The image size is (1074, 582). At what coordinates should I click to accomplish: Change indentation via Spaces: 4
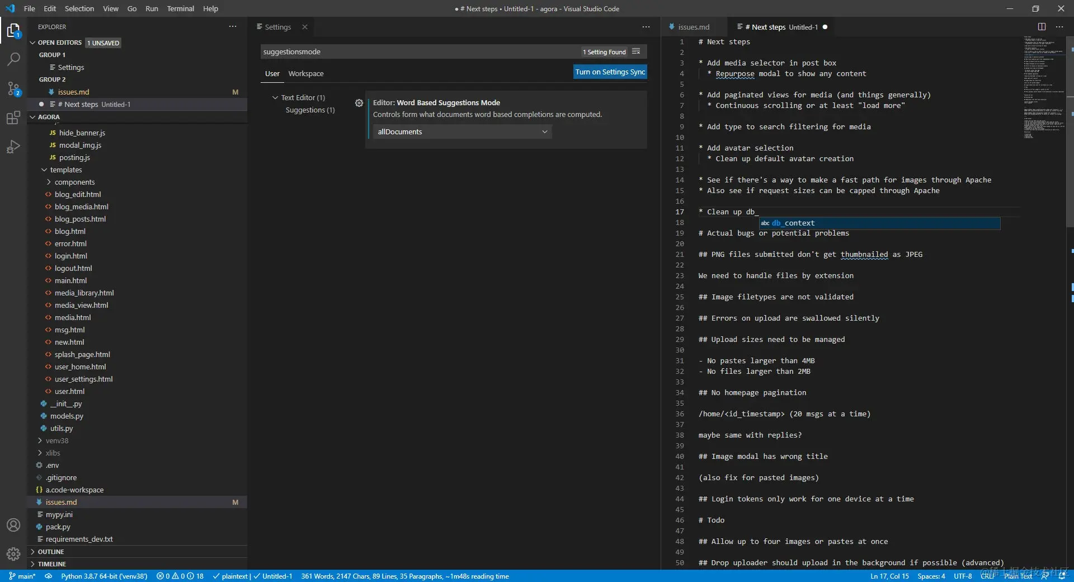(931, 576)
